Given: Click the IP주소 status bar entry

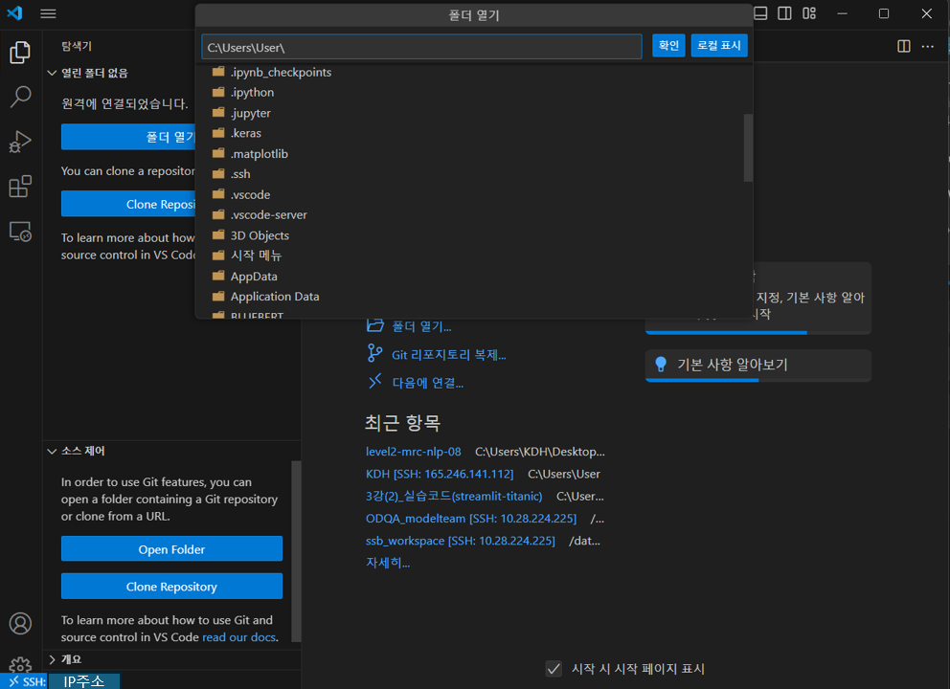Looking at the screenshot, I should (83, 681).
